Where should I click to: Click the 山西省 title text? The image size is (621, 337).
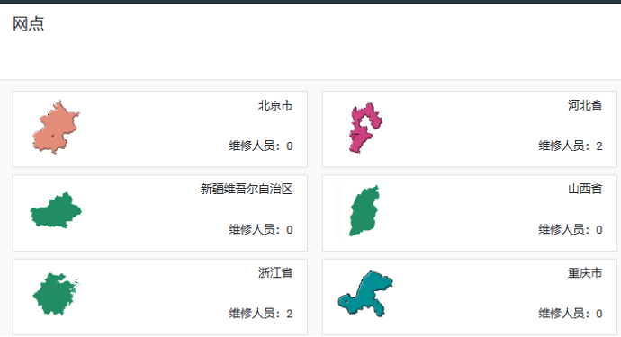click(x=585, y=189)
